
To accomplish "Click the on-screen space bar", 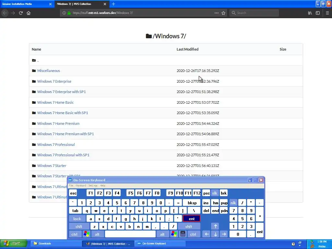I will click(130, 234).
